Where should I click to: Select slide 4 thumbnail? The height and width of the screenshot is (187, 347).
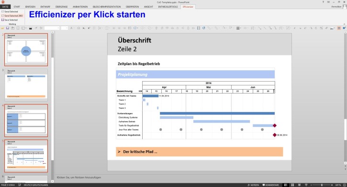pos(26,120)
